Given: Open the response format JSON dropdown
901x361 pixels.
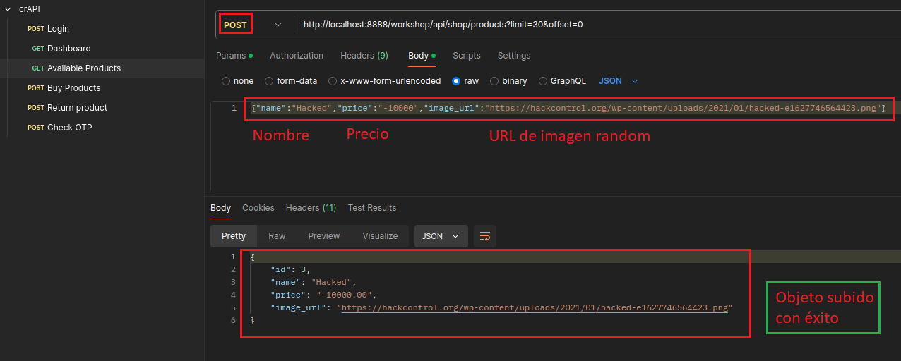Looking at the screenshot, I should [441, 236].
